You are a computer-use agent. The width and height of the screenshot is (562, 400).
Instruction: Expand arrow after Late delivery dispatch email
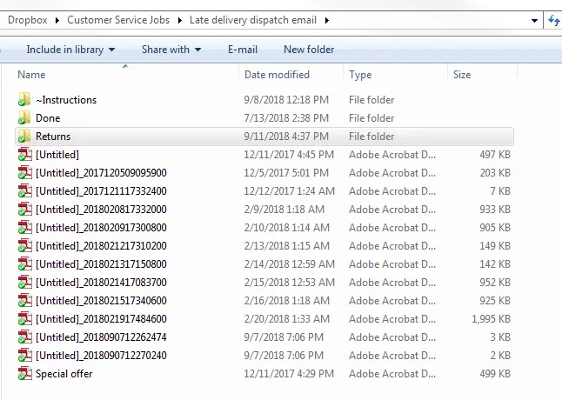click(326, 20)
